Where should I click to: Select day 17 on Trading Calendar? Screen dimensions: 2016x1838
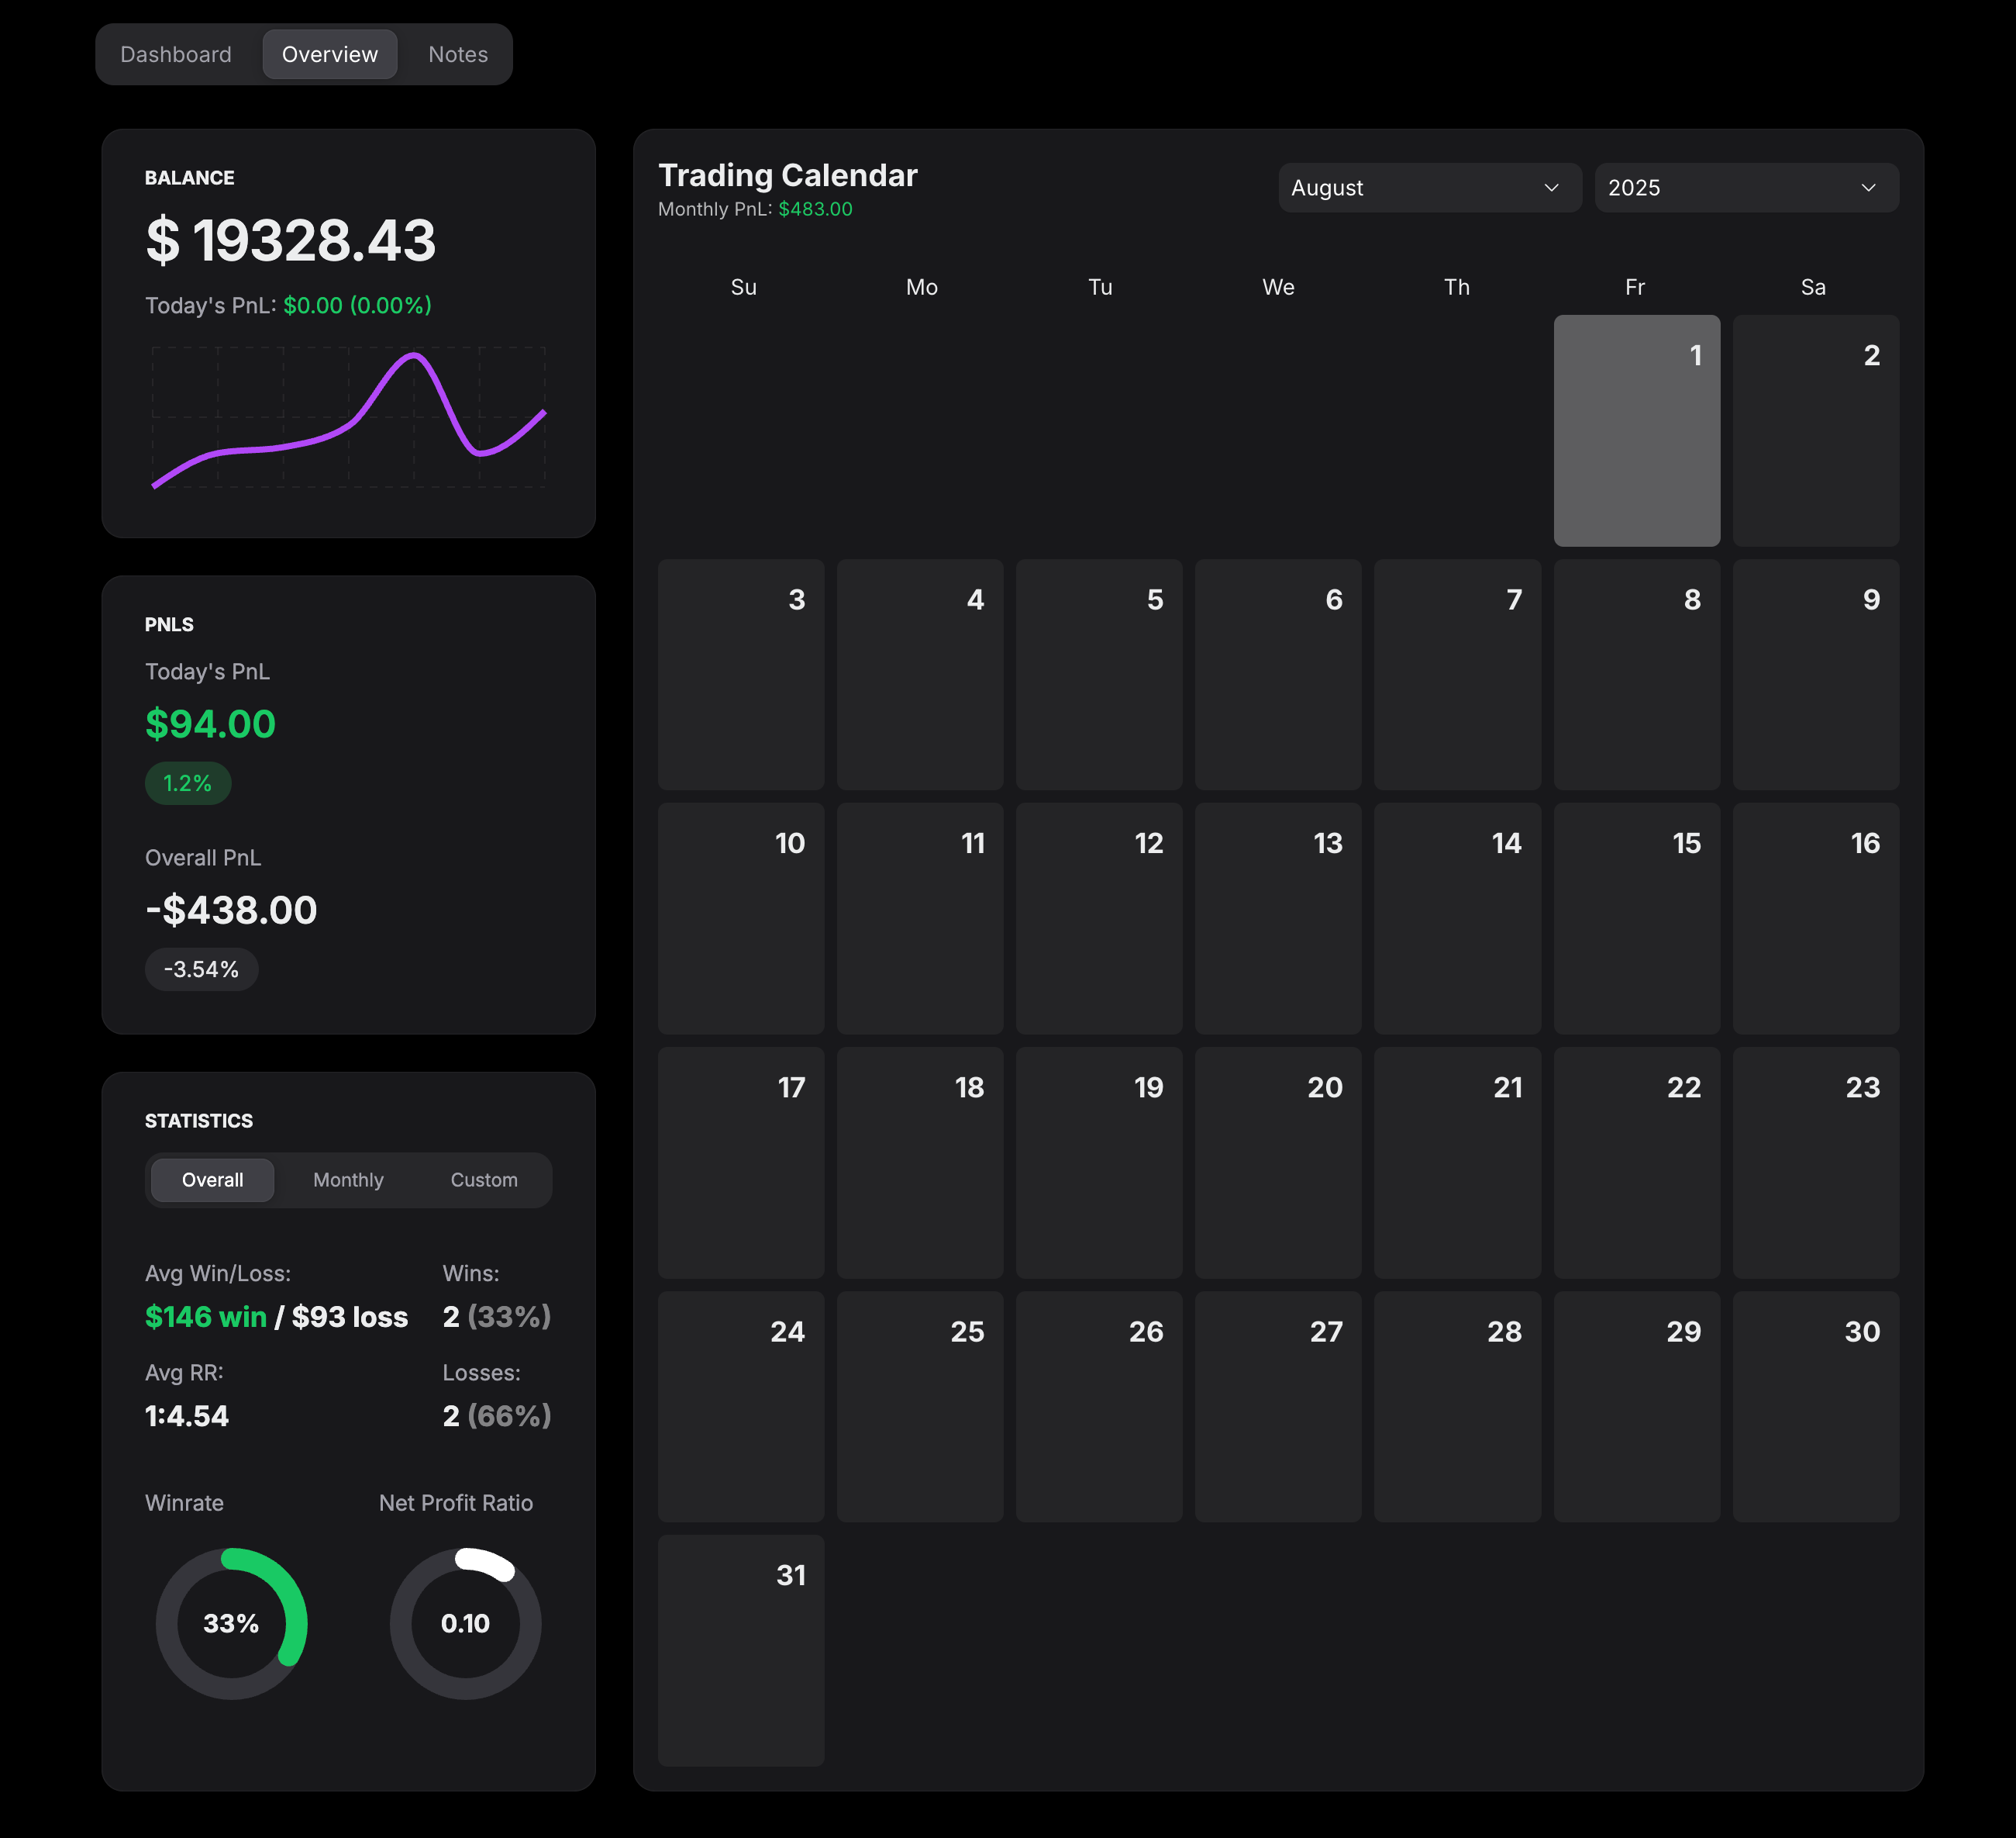pos(741,1163)
